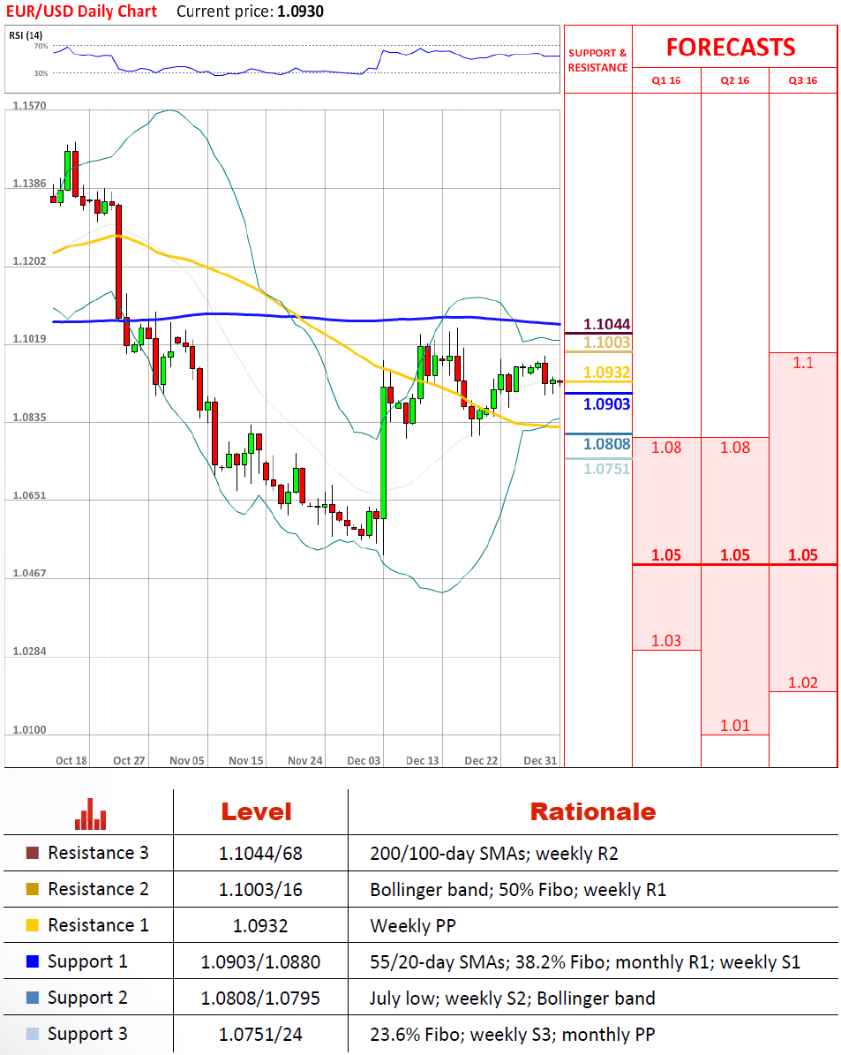Click the Q3 16 median forecast 1.05
The height and width of the screenshot is (1055, 841).
803,555
